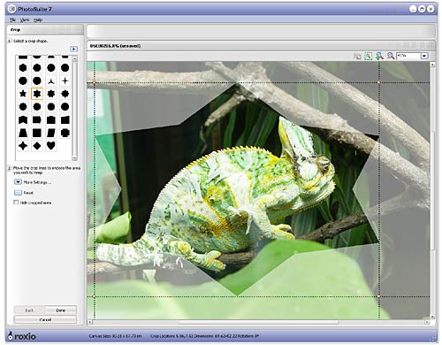442x345 pixels.
Task: Open the Help menu
Action: pos(38,19)
